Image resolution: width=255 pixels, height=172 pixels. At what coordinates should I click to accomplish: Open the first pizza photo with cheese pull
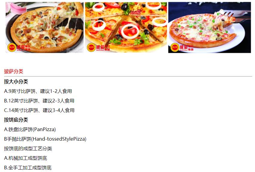[x=45, y=27]
